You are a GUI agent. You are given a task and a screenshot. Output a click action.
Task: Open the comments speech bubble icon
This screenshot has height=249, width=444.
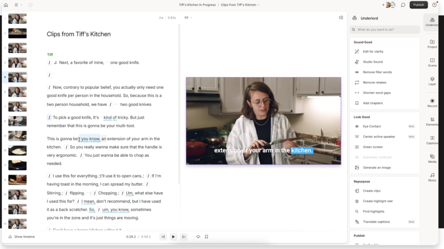(x=403, y=5)
